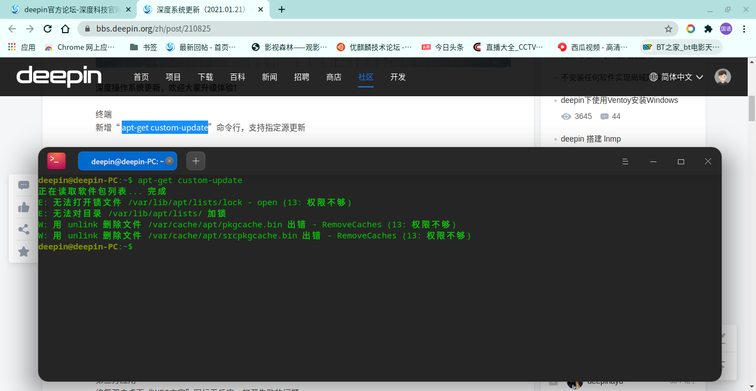Open the 下载 navigation menu item
Image resolution: width=756 pixels, height=391 pixels.
coord(205,77)
